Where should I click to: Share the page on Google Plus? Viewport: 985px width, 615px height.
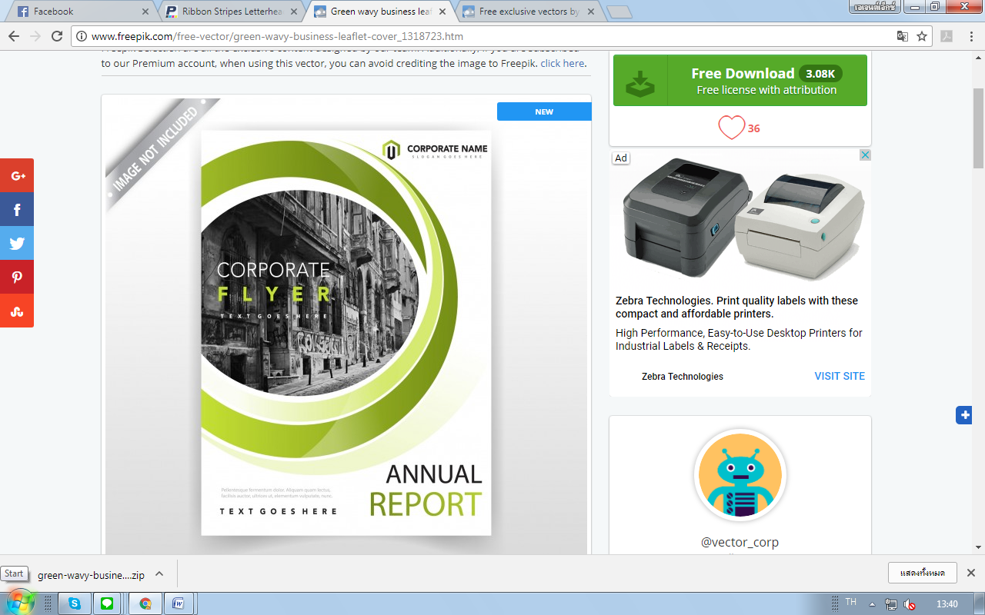coord(17,175)
